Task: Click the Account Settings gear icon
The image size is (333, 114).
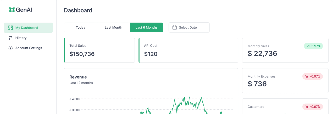Action: [x=10, y=48]
